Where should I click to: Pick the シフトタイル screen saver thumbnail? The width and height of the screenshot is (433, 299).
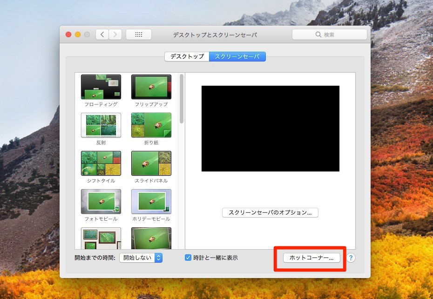point(101,163)
